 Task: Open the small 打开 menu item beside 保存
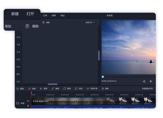click(45, 15)
